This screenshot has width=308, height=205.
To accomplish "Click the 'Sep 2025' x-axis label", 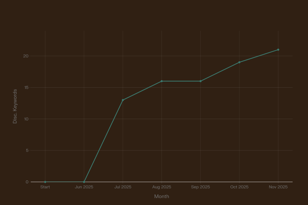I will 200,187.
